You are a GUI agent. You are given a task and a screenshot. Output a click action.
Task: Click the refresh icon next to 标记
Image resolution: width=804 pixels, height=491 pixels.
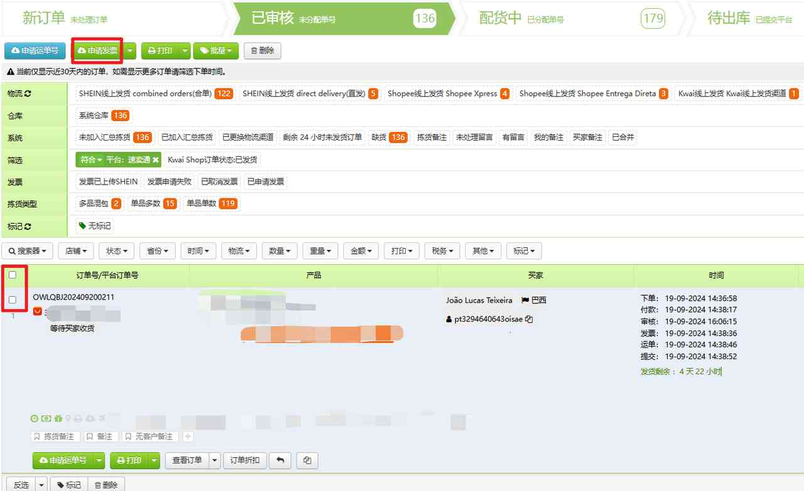(28, 226)
